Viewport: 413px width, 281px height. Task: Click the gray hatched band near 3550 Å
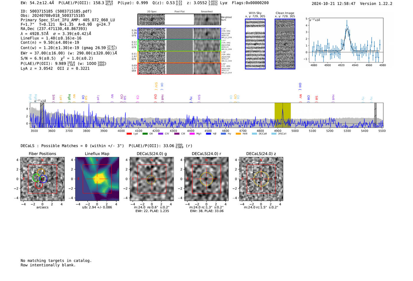click(42, 115)
